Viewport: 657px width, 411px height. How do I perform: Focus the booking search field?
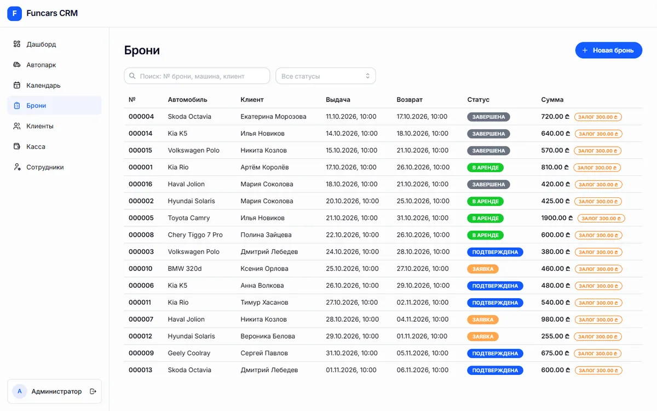pos(197,76)
